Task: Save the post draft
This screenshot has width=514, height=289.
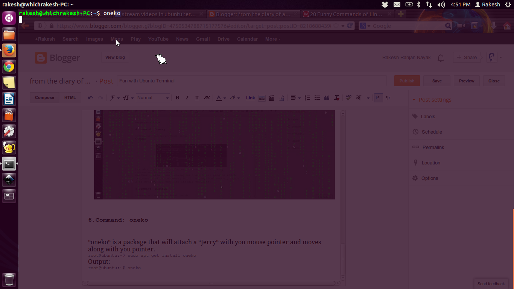Action: pos(437,81)
